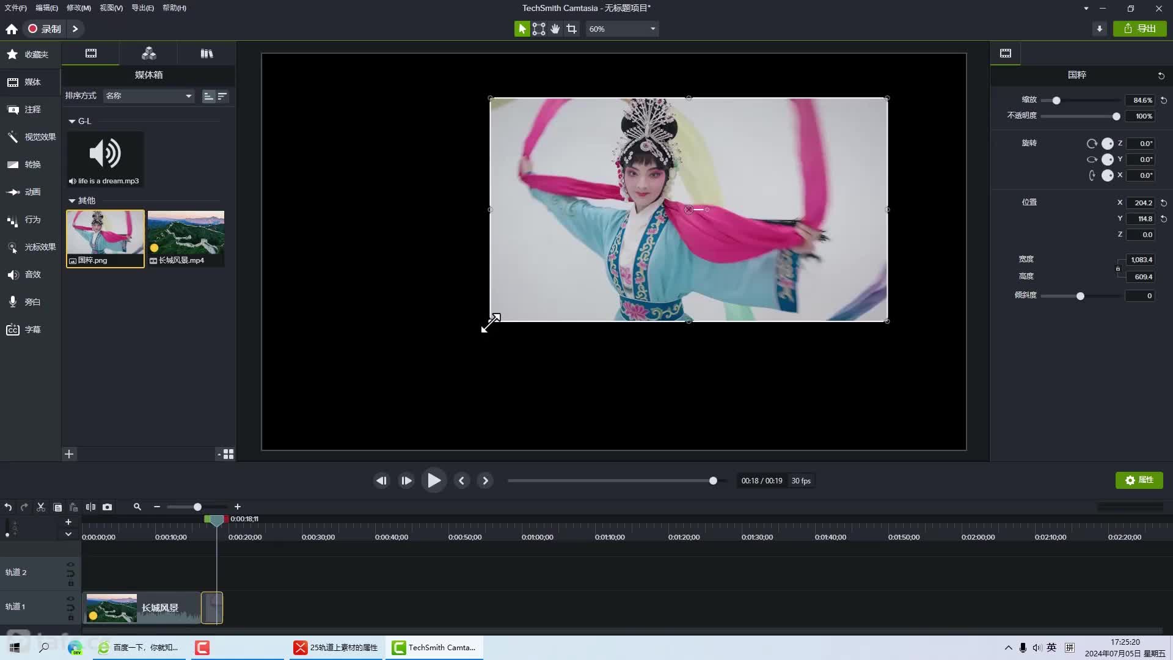Viewport: 1173px width, 660px height.
Task: Select the Edit (arrow) mode tool
Action: (x=522, y=29)
